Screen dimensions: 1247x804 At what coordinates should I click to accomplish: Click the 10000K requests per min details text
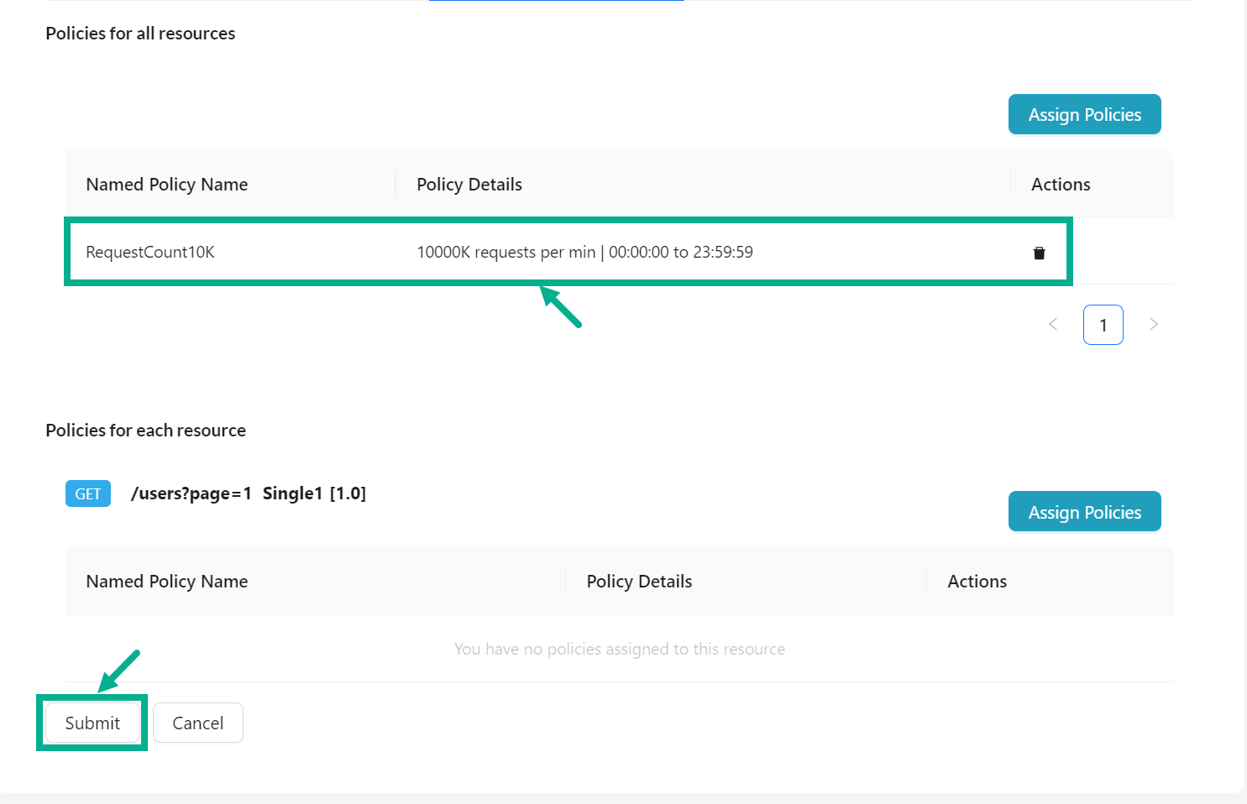584,252
